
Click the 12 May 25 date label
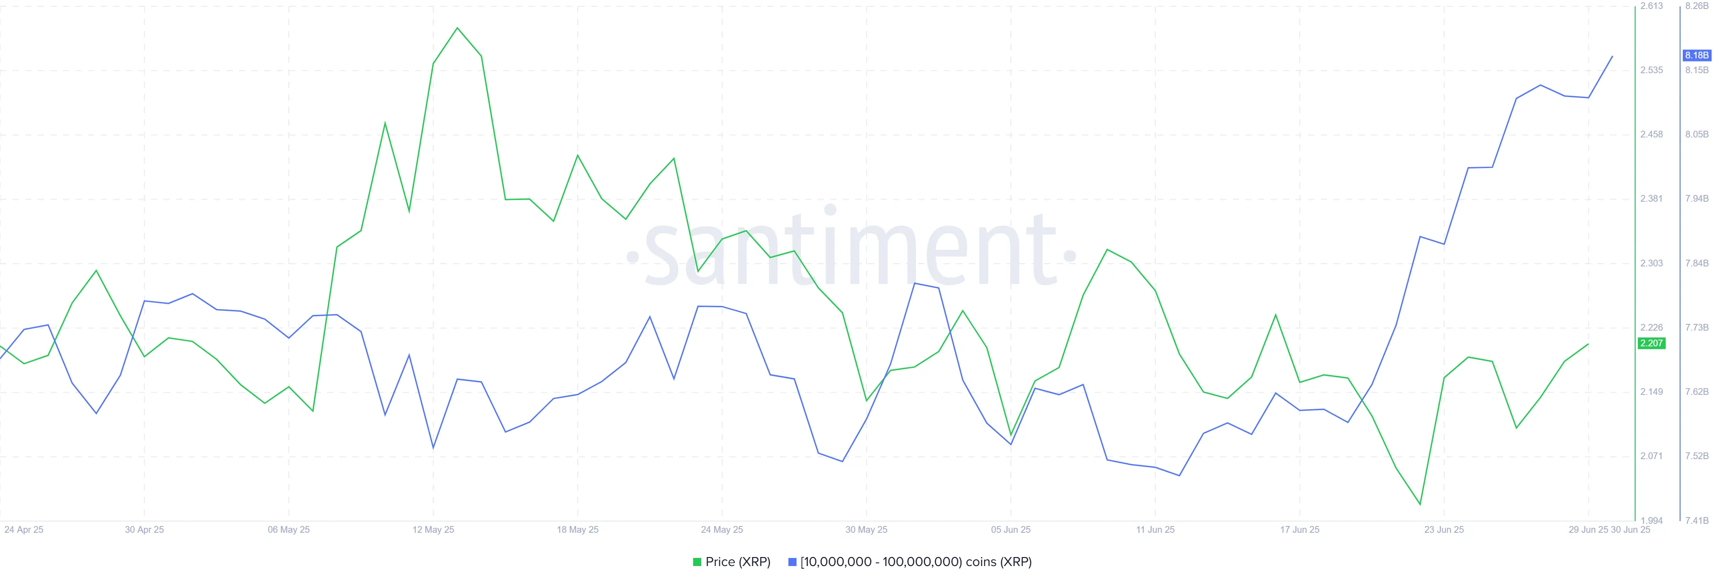433,530
